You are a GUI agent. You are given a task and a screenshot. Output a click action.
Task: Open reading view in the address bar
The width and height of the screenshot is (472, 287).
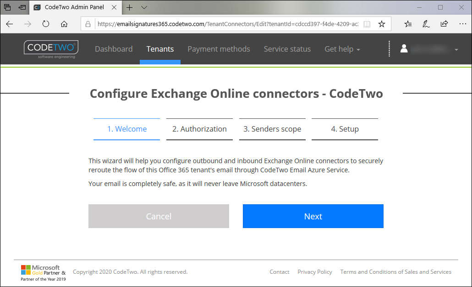[x=367, y=24]
